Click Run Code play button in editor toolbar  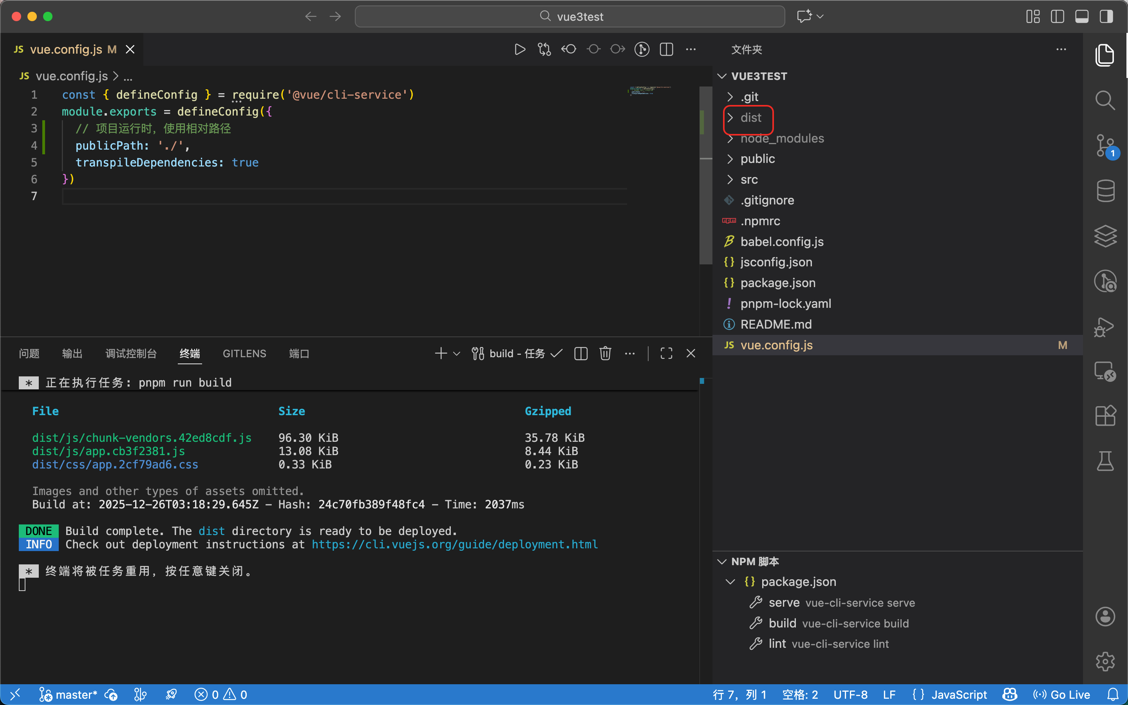tap(520, 49)
